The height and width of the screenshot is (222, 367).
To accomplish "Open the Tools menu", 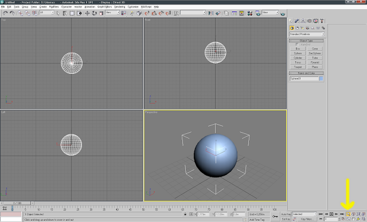I will pyautogui.click(x=17, y=7).
